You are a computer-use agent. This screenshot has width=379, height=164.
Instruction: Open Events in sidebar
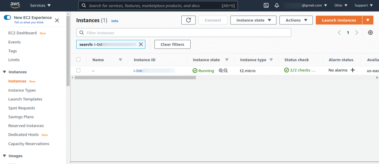pyautogui.click(x=14, y=42)
